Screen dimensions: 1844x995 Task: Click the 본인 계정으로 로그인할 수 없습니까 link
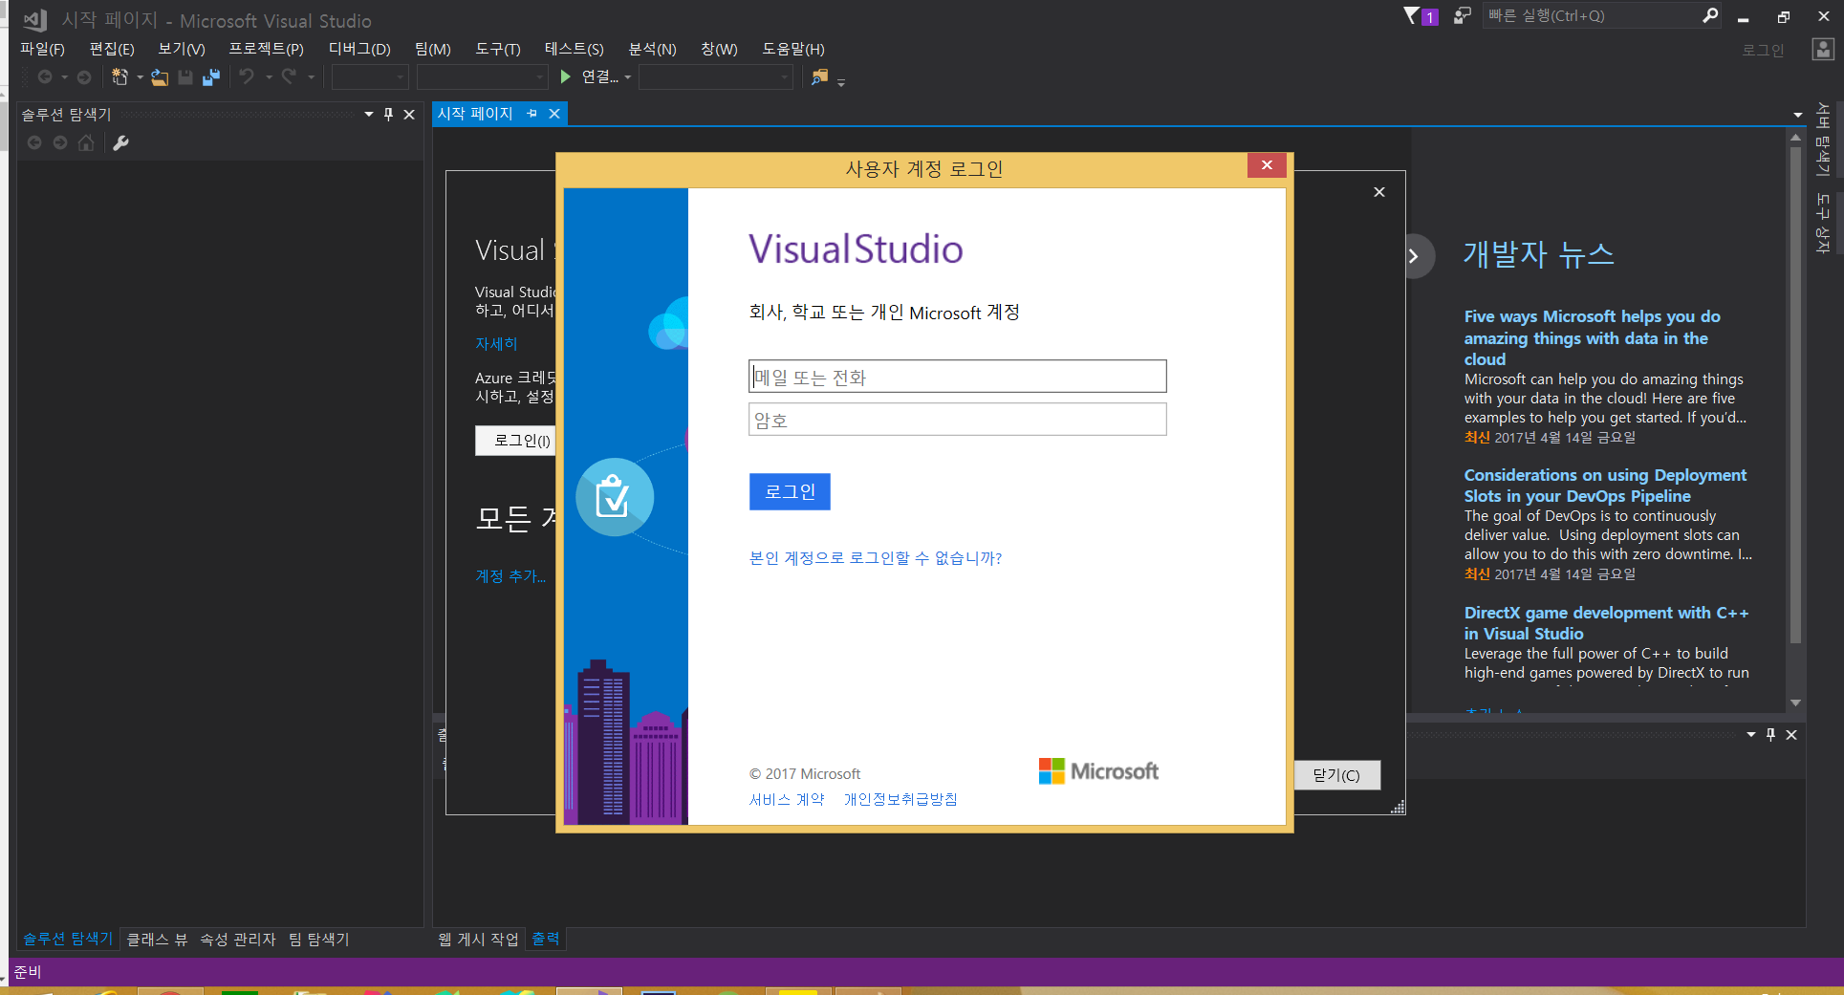coord(876,558)
